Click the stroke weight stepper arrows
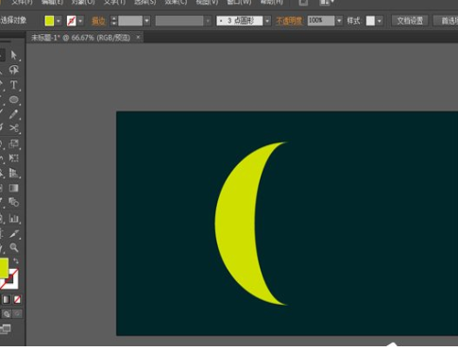The width and height of the screenshot is (458, 351). pyautogui.click(x=114, y=21)
